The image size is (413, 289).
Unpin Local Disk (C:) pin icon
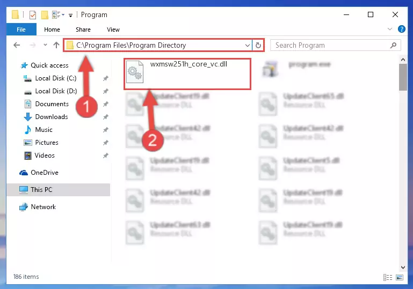tap(106, 78)
